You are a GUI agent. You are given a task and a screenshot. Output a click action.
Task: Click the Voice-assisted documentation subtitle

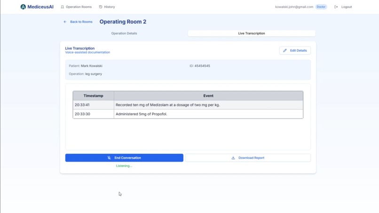click(x=87, y=52)
